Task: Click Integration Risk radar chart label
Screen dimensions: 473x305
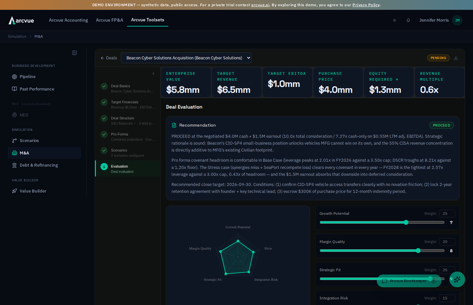Action: pos(266,279)
